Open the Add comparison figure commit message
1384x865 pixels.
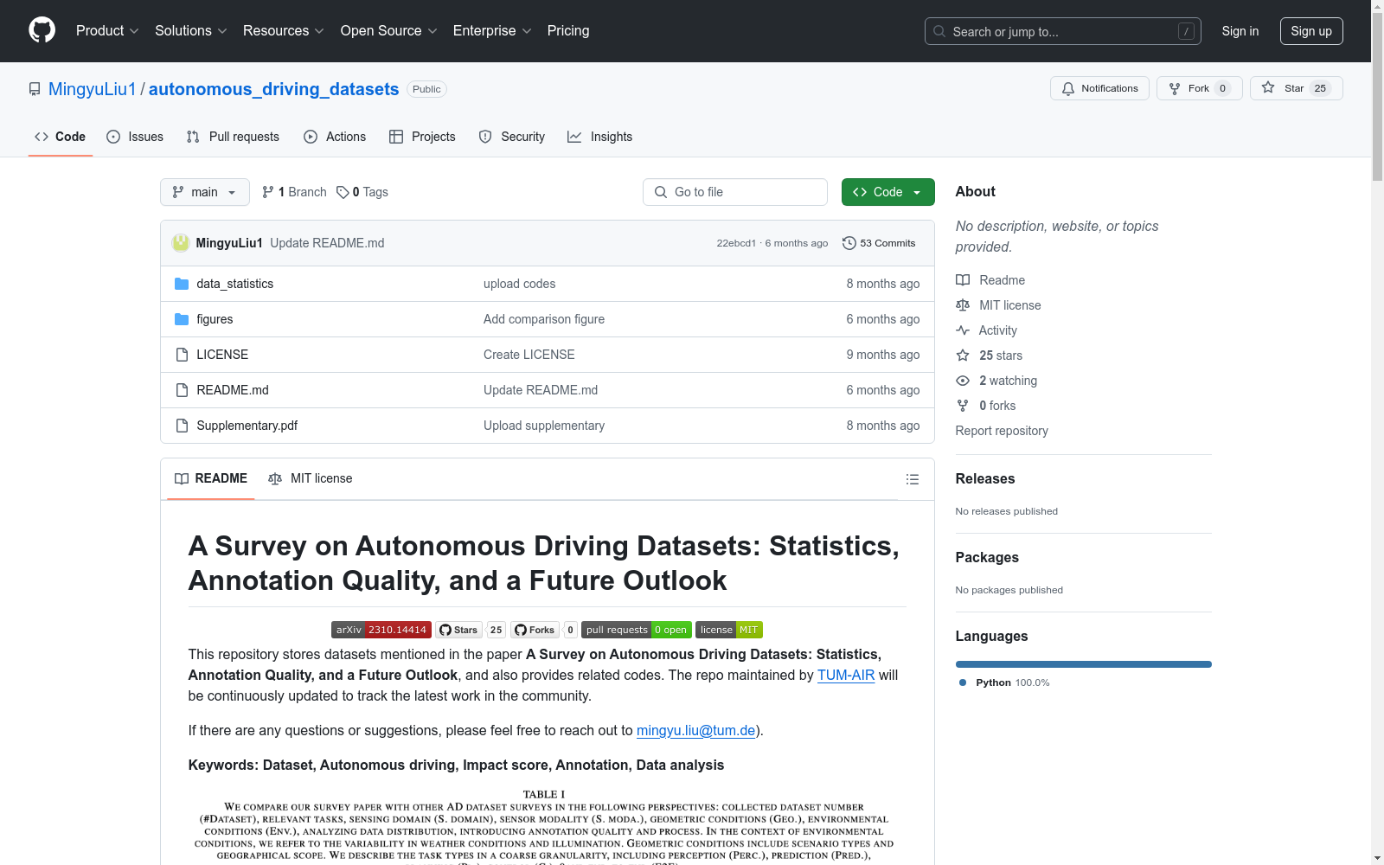(544, 319)
